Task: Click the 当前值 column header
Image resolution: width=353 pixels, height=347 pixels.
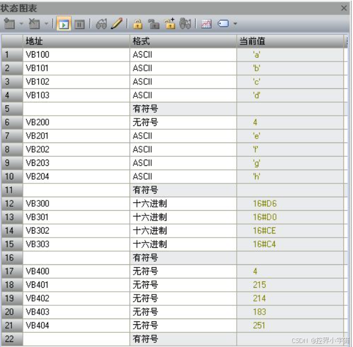Action: pos(290,41)
